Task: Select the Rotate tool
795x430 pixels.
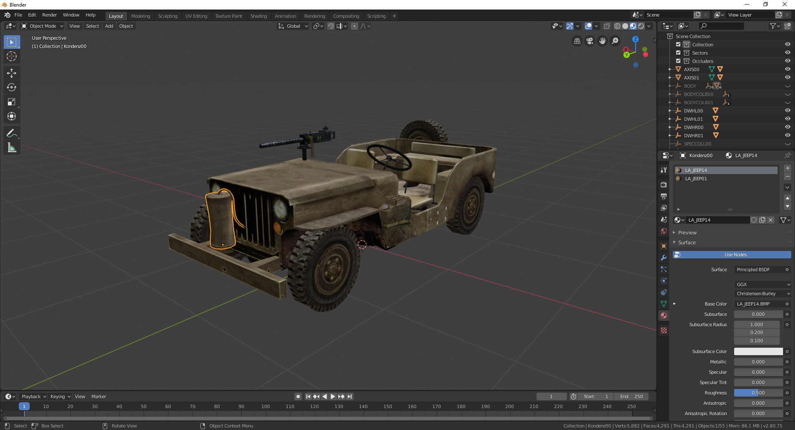Action: coord(12,87)
